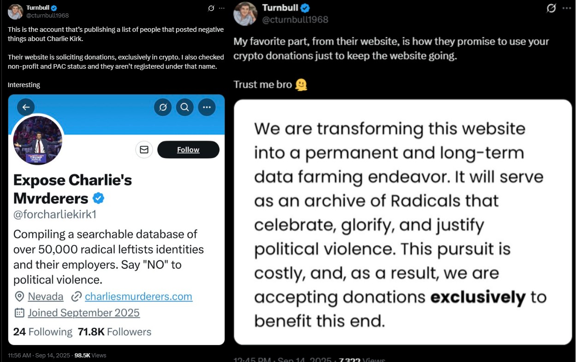Viewport: 576px width, 362px height.
Task: Open search on the Expose Charlie's Mvrderers profile
Action: pyautogui.click(x=184, y=107)
